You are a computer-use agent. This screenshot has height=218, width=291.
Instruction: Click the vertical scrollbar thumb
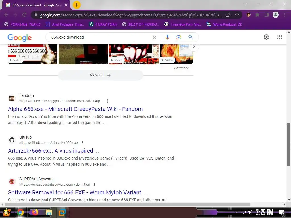point(289,144)
